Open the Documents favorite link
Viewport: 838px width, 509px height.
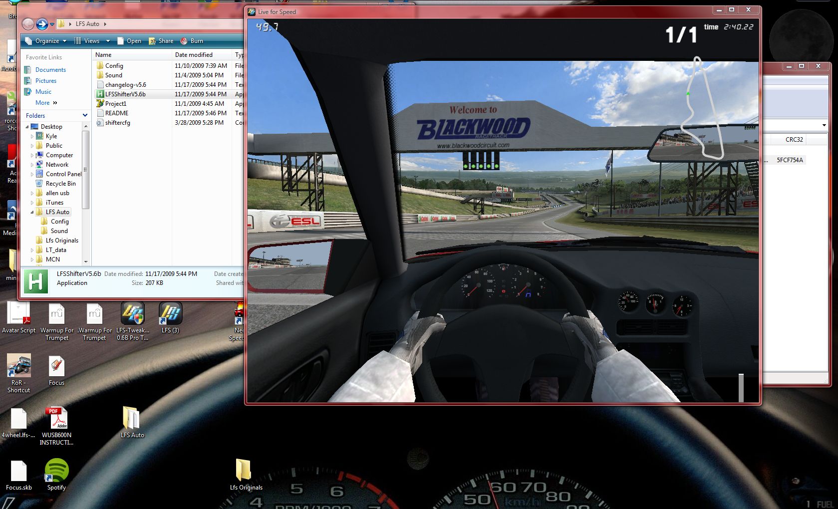click(x=50, y=70)
